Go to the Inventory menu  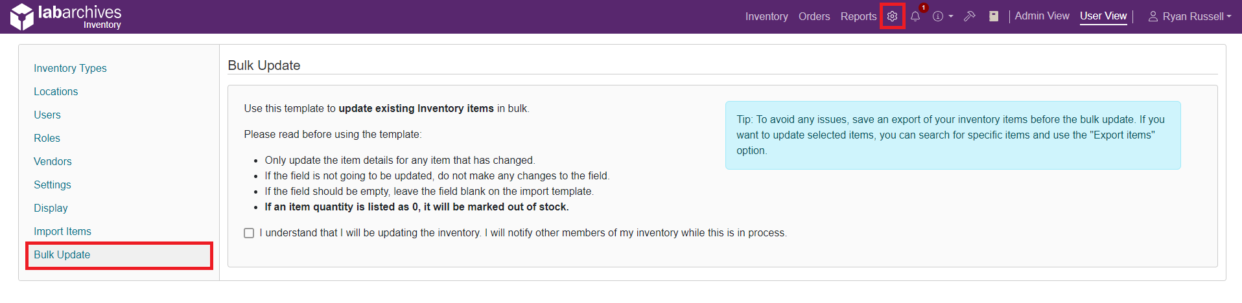(x=766, y=17)
